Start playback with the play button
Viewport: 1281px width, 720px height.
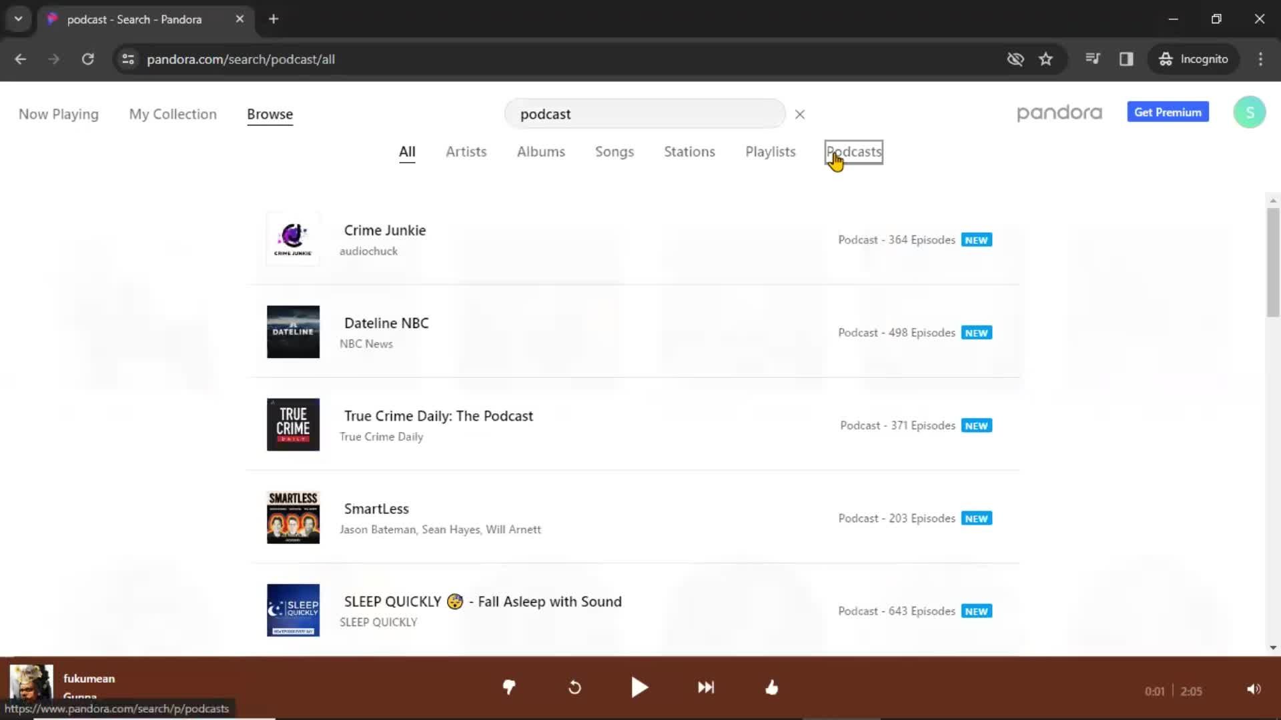tap(639, 687)
